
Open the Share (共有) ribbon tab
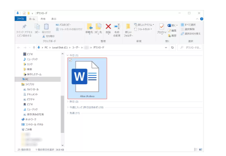click(43, 19)
